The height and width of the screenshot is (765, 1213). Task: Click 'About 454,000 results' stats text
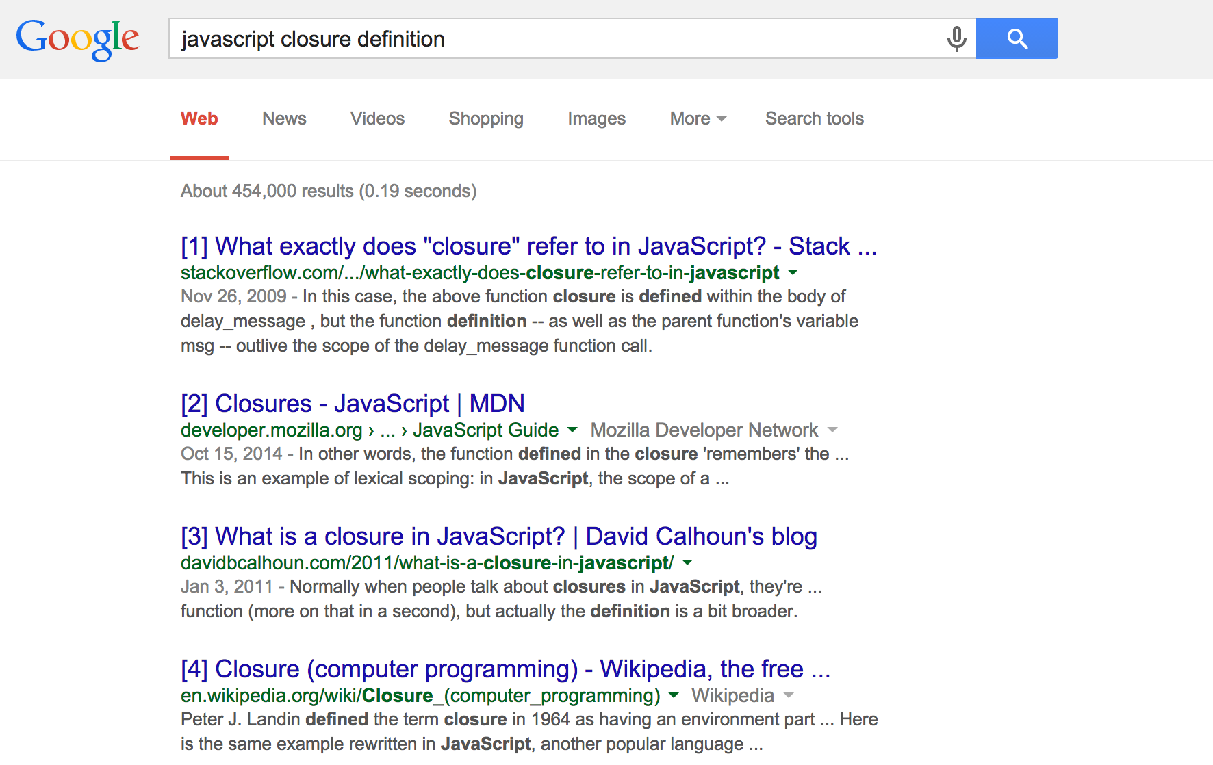pyautogui.click(x=329, y=191)
